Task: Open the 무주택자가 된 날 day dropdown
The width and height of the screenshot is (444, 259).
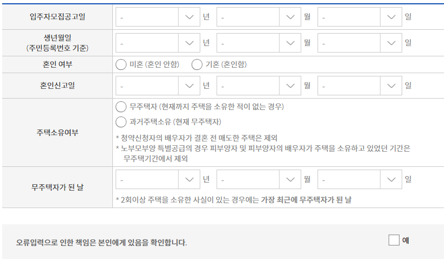Action: click(x=360, y=179)
